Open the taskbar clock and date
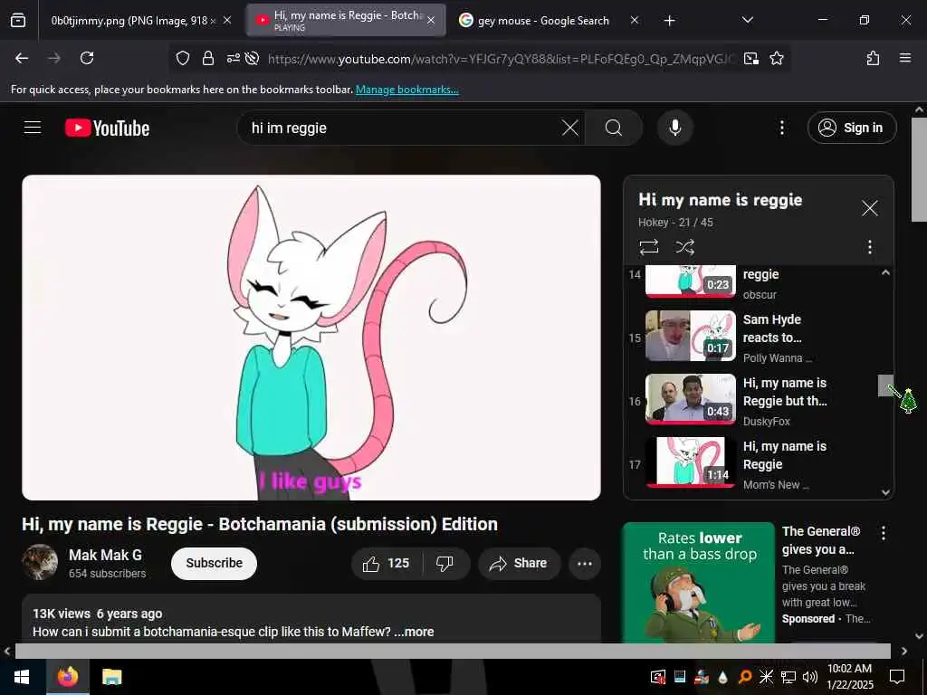Screen dimensions: 927x695 (849, 677)
